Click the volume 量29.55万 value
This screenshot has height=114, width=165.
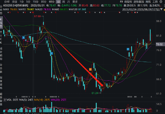(x=130, y=5)
